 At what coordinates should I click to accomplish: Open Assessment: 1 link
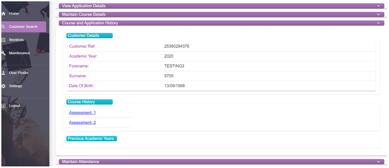83,113
